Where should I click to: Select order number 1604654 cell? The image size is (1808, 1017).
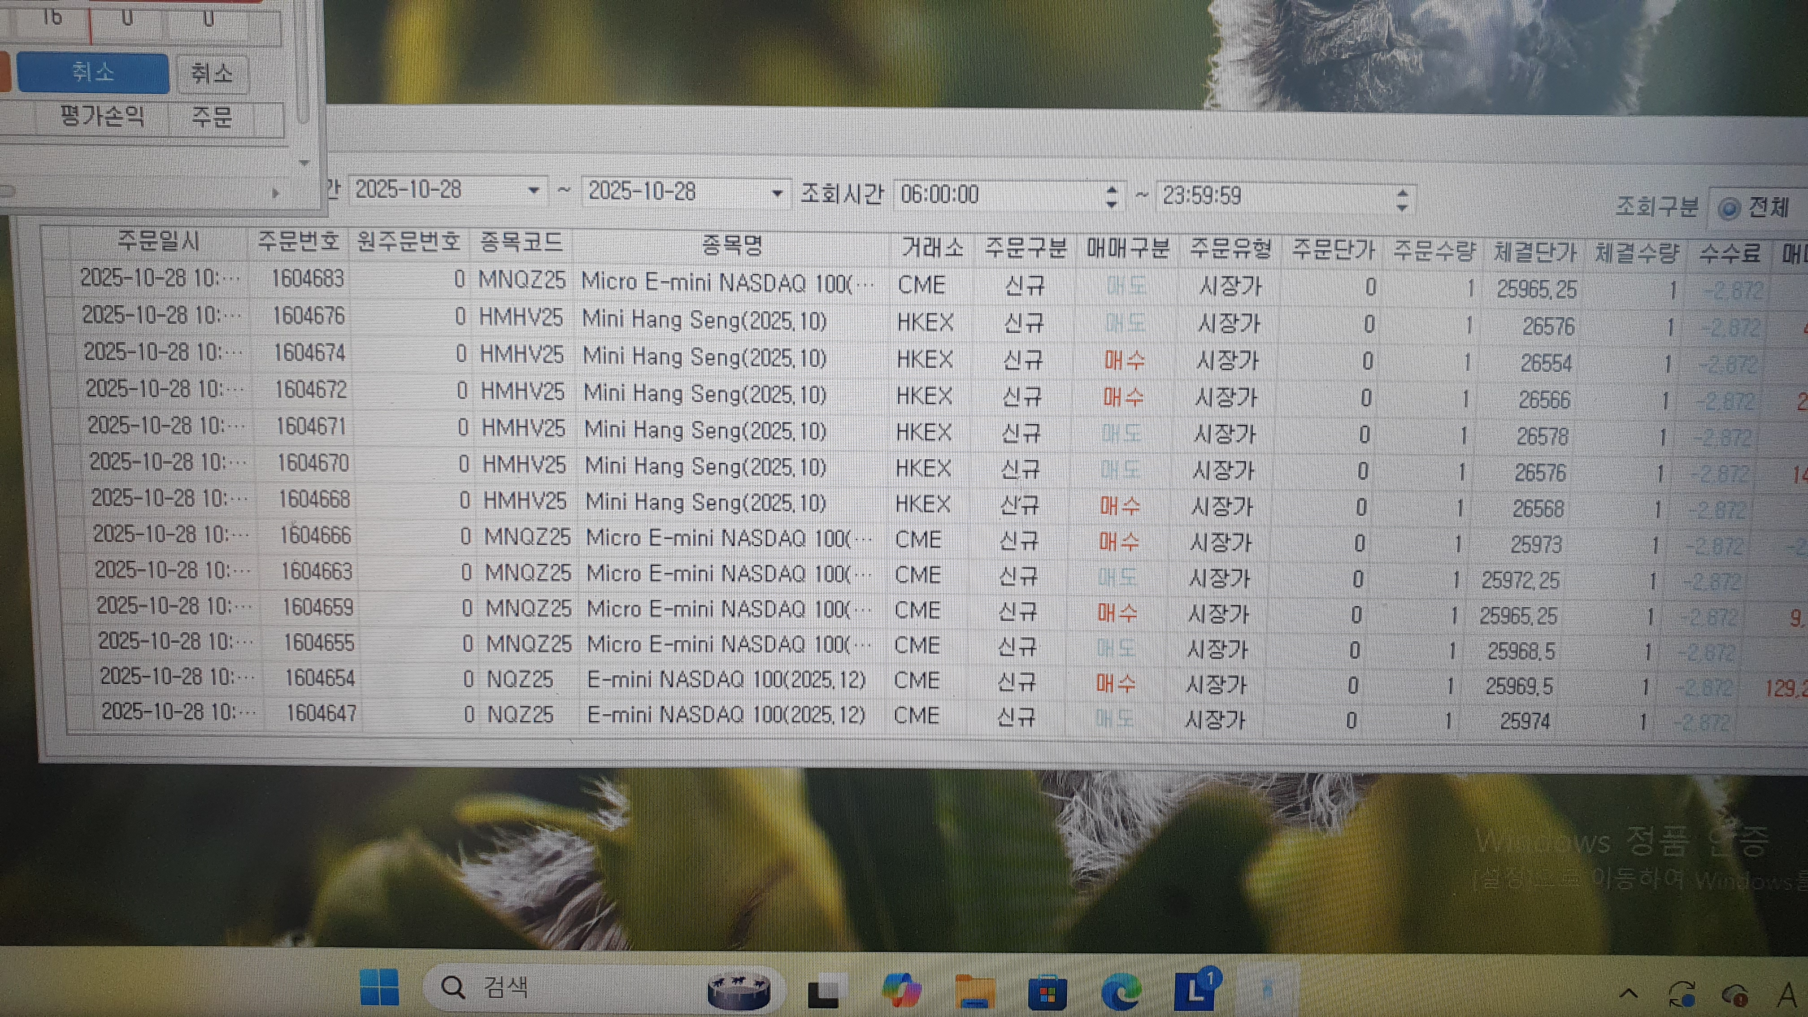point(320,678)
